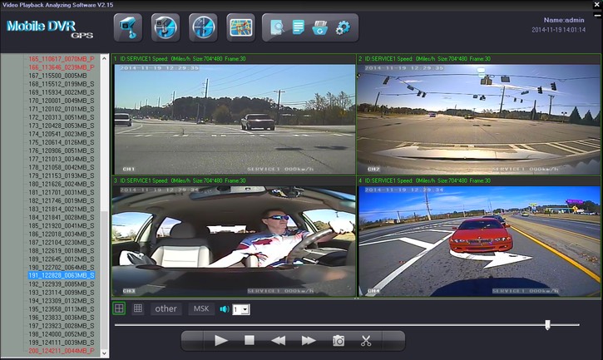
Task: Open the settings gear icon
Action: 343,28
